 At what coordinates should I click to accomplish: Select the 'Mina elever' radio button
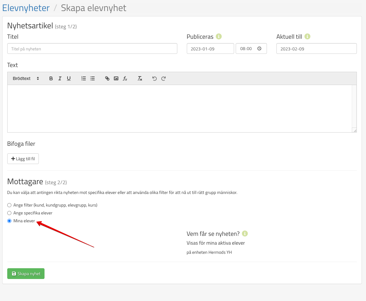click(9, 221)
